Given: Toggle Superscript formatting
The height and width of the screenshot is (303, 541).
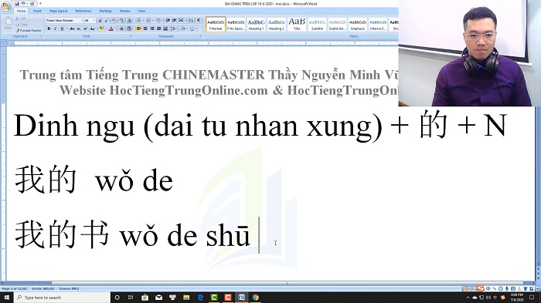Looking at the screenshot, I should pyautogui.click(x=86, y=29).
